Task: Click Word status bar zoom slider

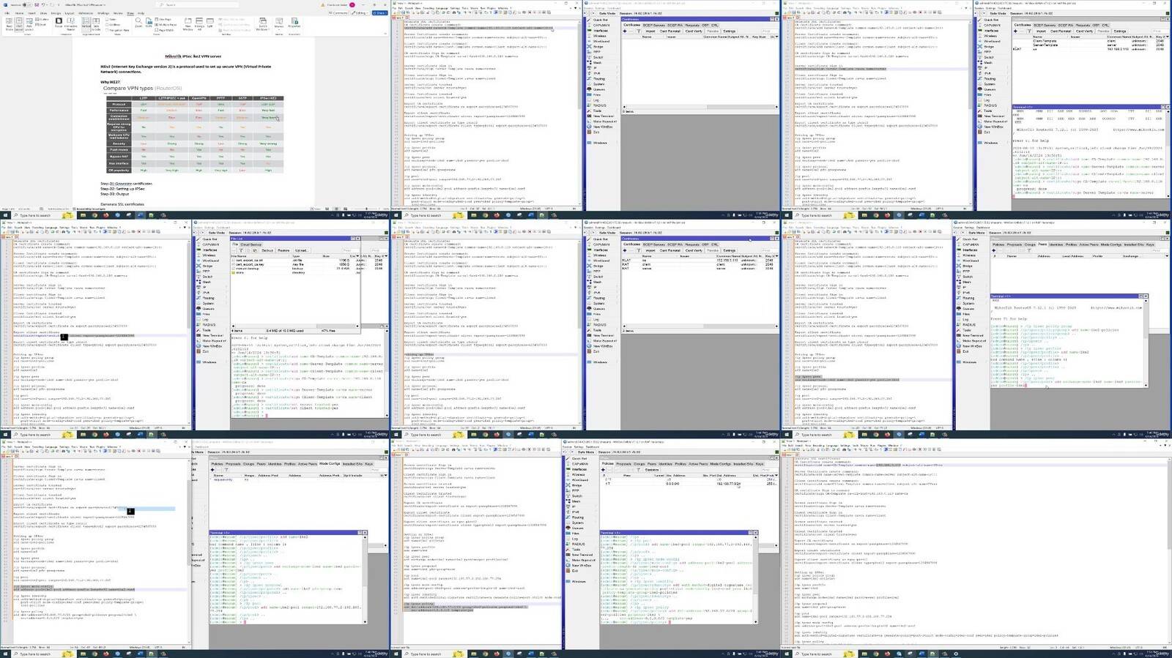Action: [366, 209]
